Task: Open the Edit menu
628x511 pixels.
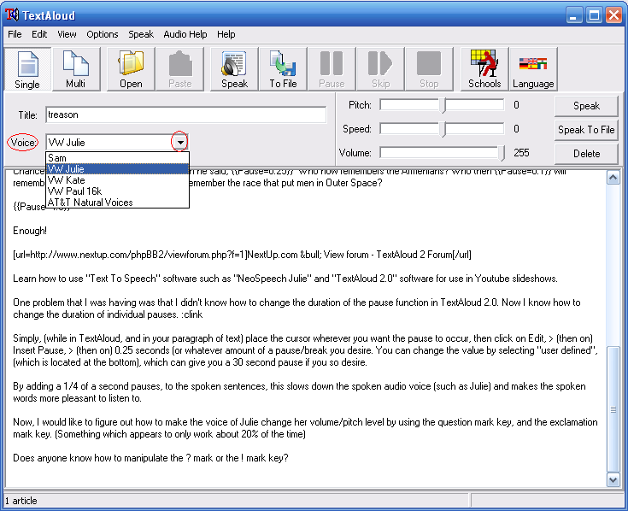Action: [39, 34]
